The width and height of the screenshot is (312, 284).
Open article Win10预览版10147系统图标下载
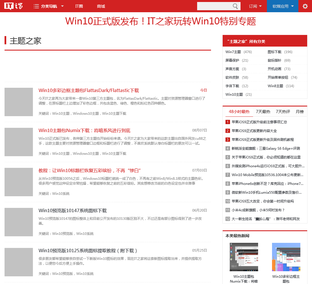[x=73, y=211]
